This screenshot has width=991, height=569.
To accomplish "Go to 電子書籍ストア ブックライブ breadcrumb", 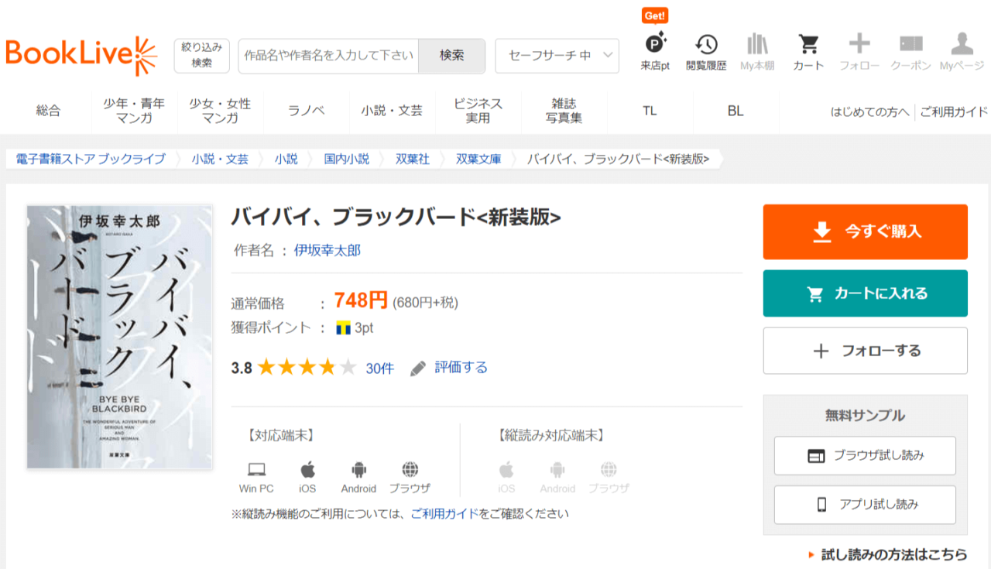I will 91,159.
